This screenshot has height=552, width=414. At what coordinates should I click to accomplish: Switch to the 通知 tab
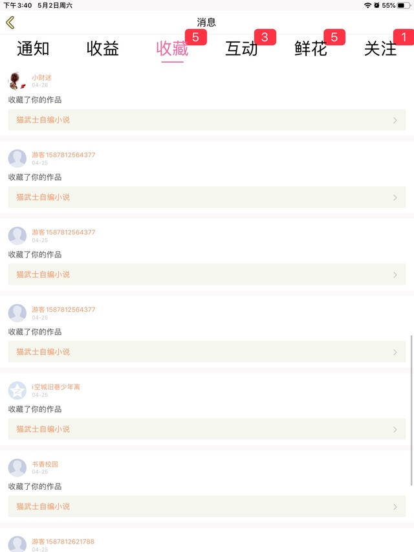(33, 49)
